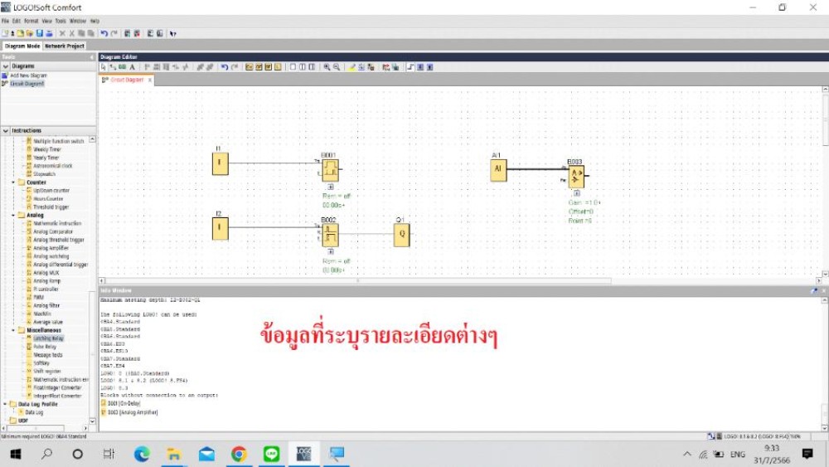This screenshot has height=467, width=829.
Task: Open Google Chrome from taskbar
Action: click(239, 454)
